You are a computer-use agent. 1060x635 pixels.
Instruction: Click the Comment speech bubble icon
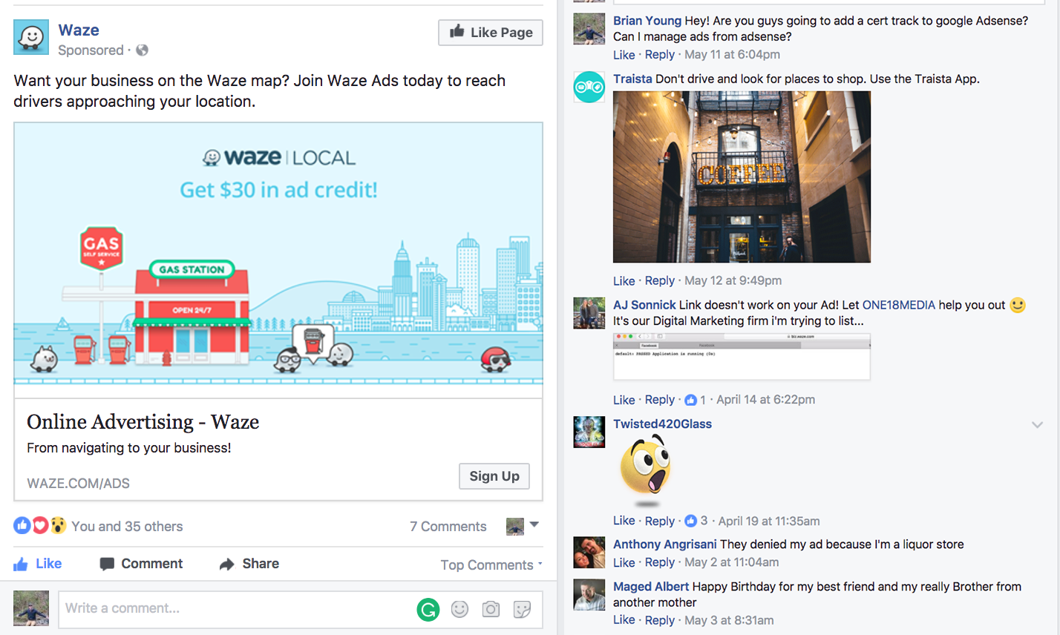[107, 565]
